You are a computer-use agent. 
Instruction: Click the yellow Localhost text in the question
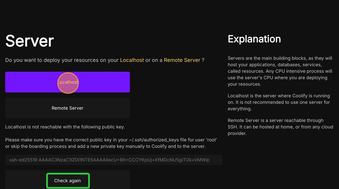coord(132,60)
